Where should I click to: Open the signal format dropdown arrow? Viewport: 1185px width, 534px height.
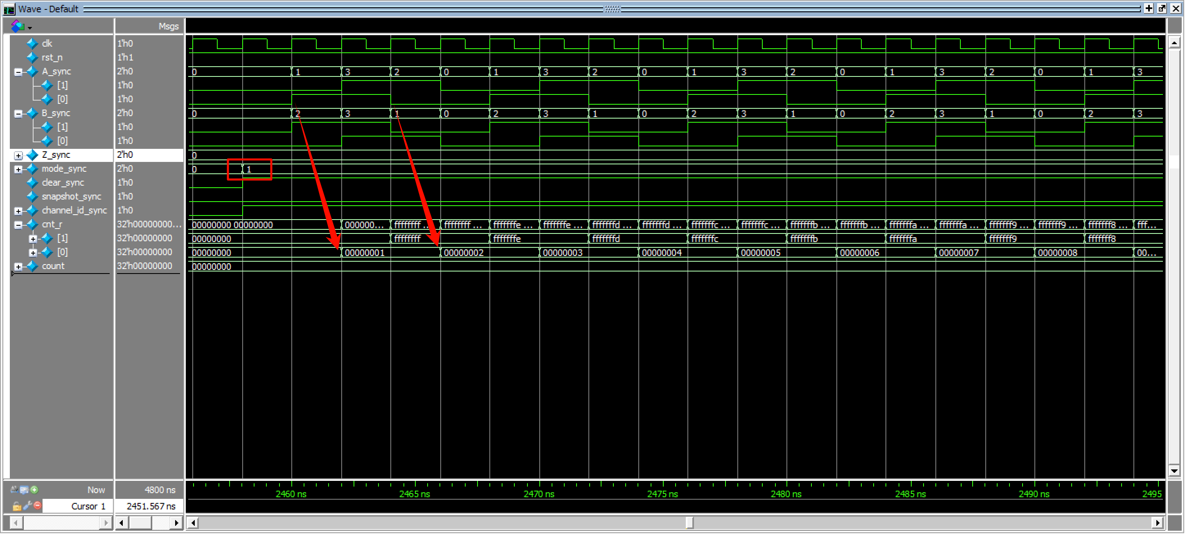click(x=30, y=28)
